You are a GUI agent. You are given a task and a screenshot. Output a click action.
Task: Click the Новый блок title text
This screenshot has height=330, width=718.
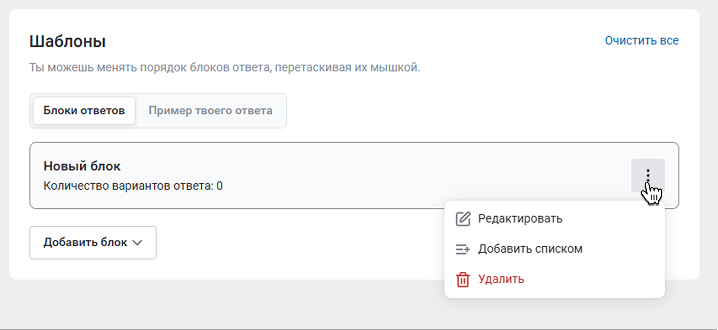(x=82, y=166)
